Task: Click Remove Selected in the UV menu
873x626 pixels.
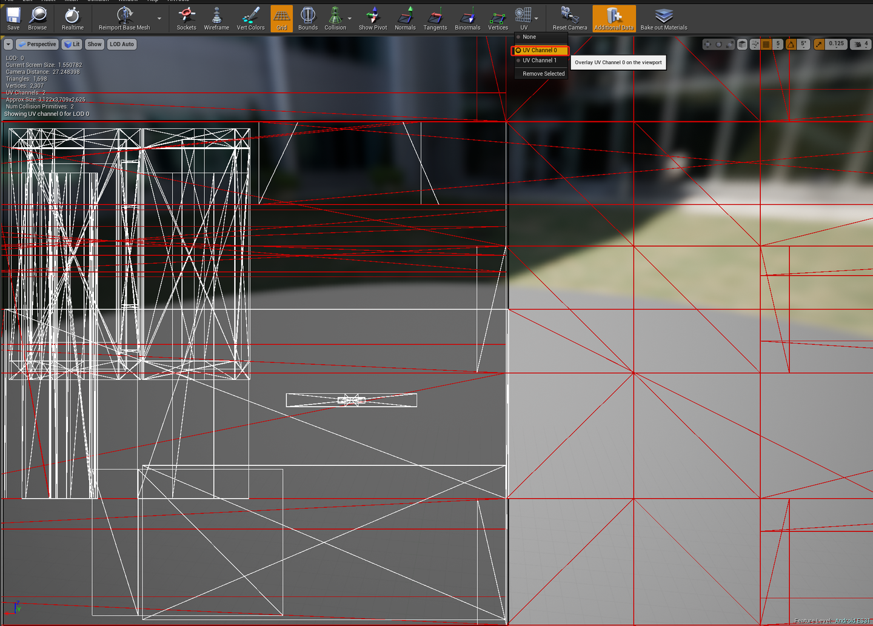Action: coord(541,73)
